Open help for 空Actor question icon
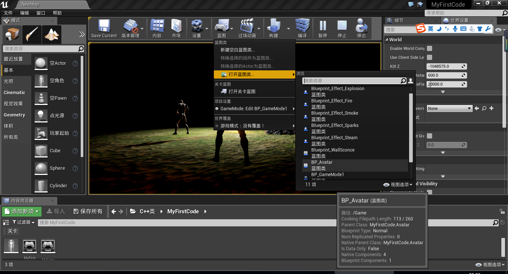Viewport: 508px width, 274px height. pos(75,63)
